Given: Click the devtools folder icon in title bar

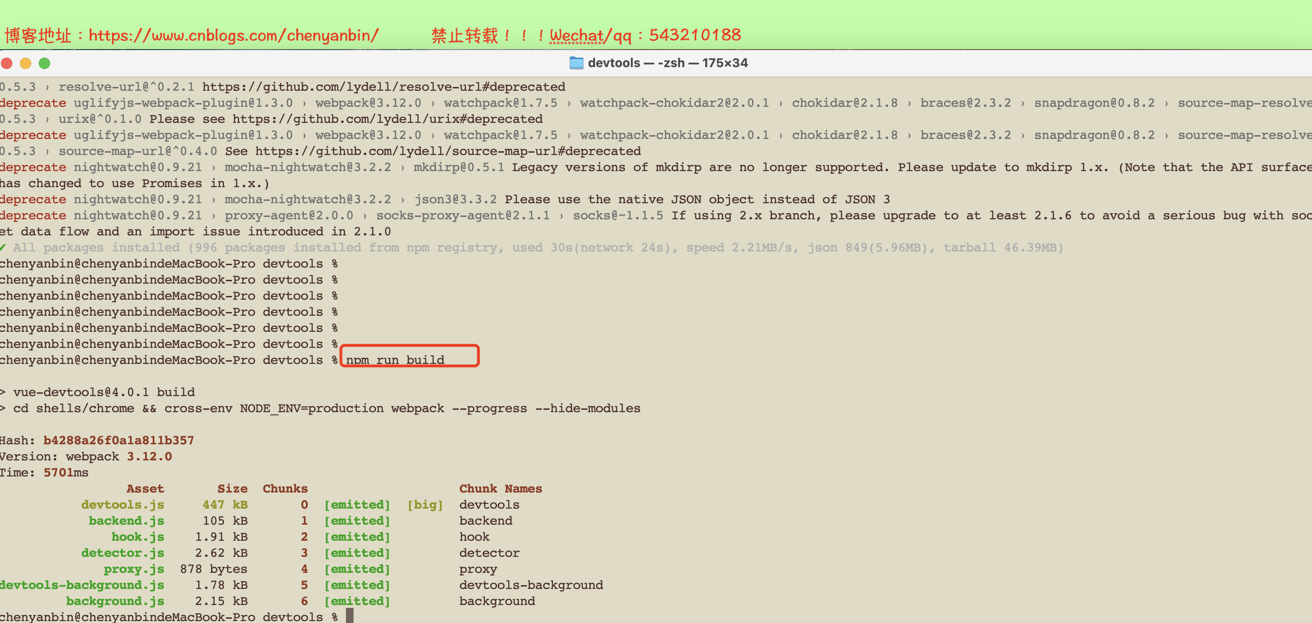Looking at the screenshot, I should pos(576,63).
